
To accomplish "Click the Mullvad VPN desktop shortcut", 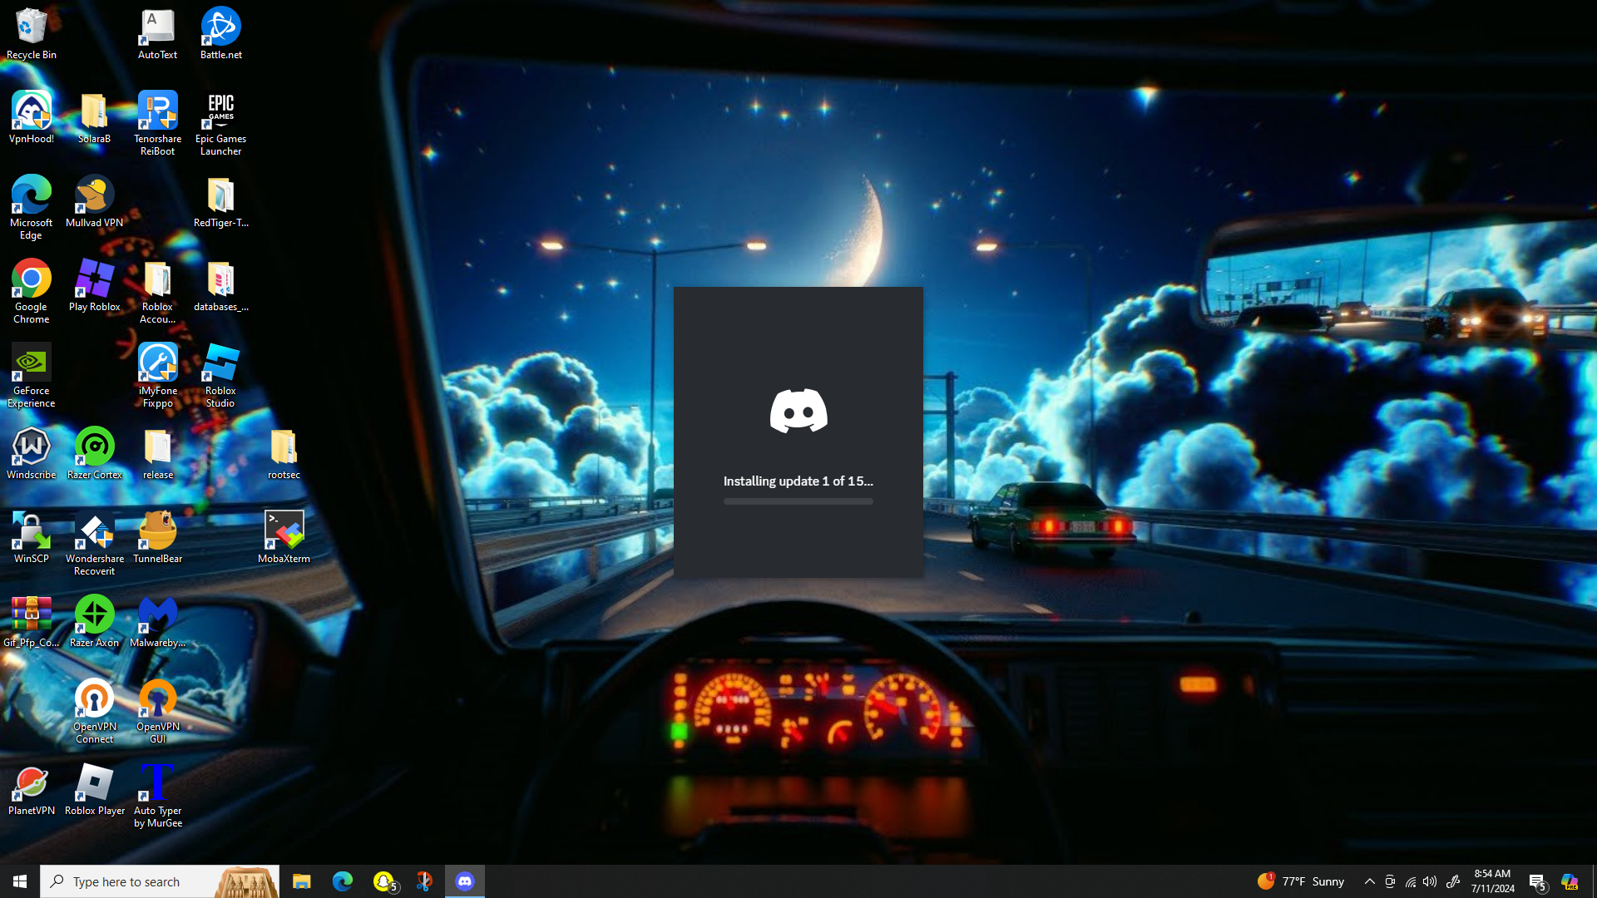I will 94,201.
